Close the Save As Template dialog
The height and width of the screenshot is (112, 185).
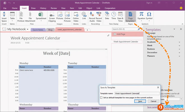tap(158, 87)
